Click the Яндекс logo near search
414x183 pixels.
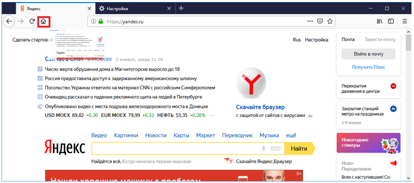65,147
